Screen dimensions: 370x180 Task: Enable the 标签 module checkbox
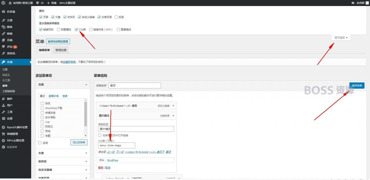(116, 17)
